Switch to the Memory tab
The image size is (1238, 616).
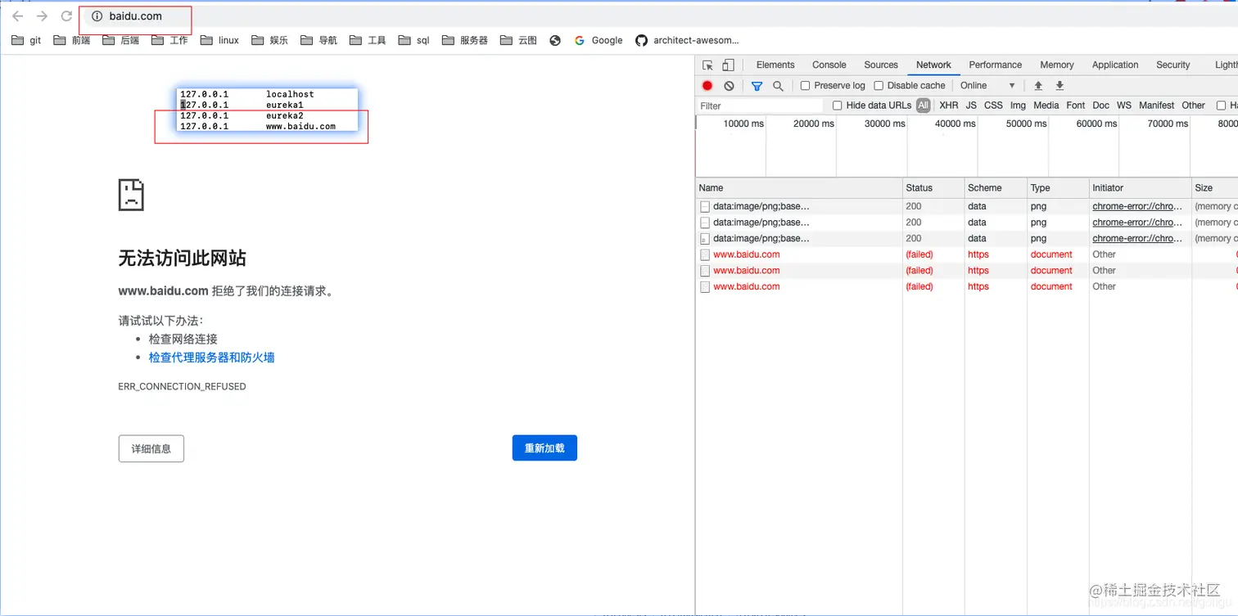[1057, 65]
